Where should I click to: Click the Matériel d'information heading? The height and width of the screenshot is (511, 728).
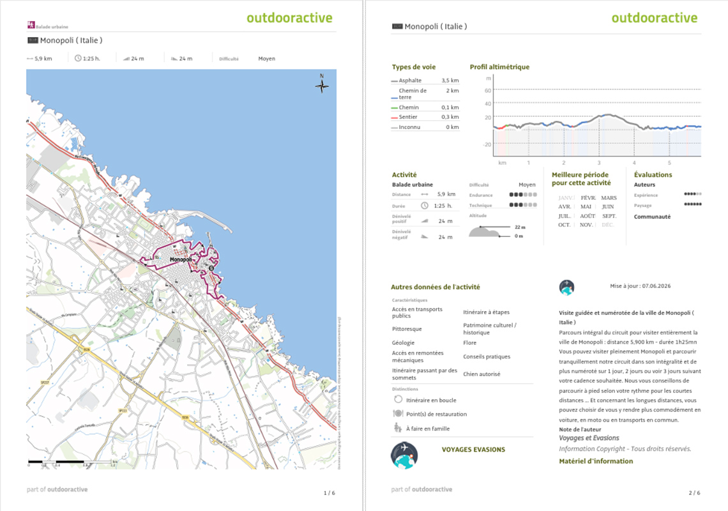(596, 461)
